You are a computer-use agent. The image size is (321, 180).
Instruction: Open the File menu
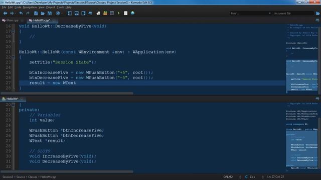click(x=4, y=7)
